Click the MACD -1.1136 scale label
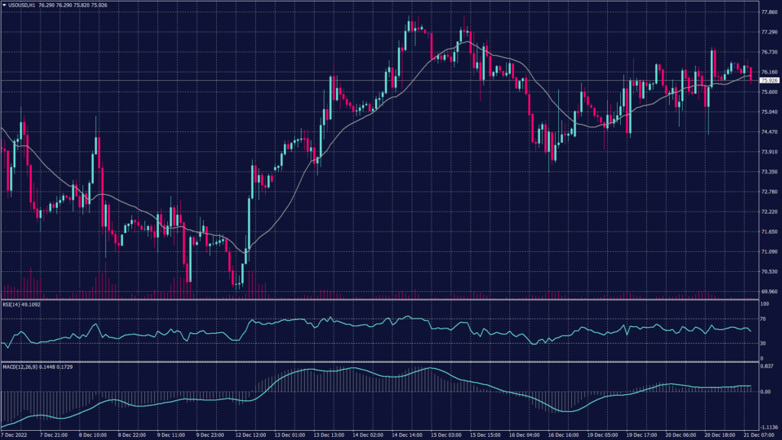Viewport: 782px width, 440px height. (x=767, y=427)
